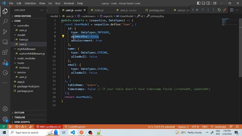Change indentation via Spaces: 2
The height and width of the screenshot is (136, 242).
[x=183, y=127]
